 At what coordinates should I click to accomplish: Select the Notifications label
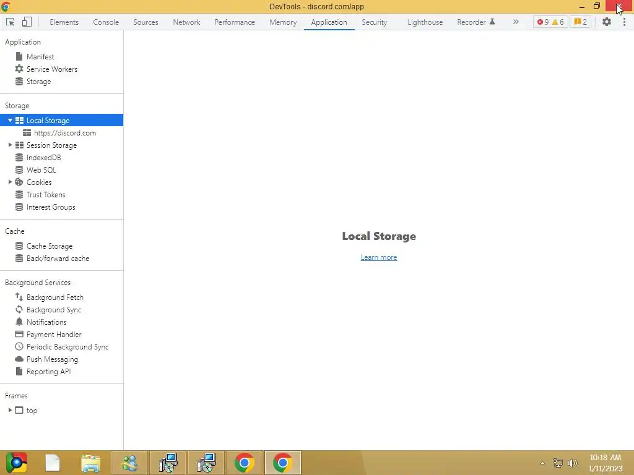tap(46, 322)
